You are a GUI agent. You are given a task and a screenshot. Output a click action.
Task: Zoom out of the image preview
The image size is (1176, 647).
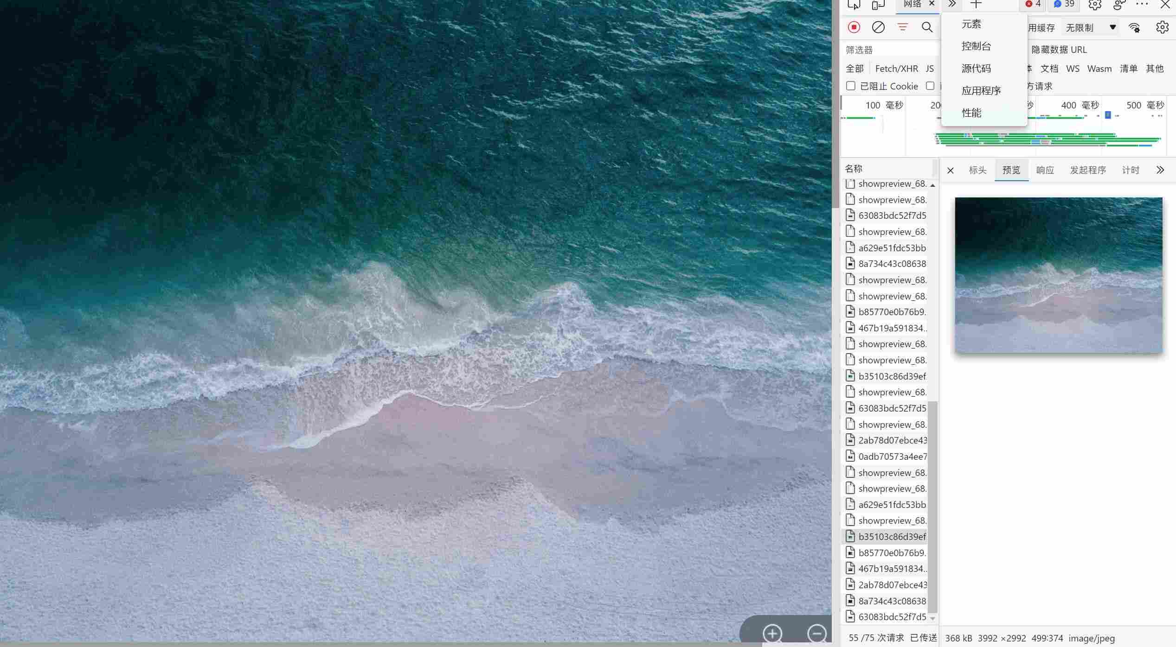coord(816,633)
